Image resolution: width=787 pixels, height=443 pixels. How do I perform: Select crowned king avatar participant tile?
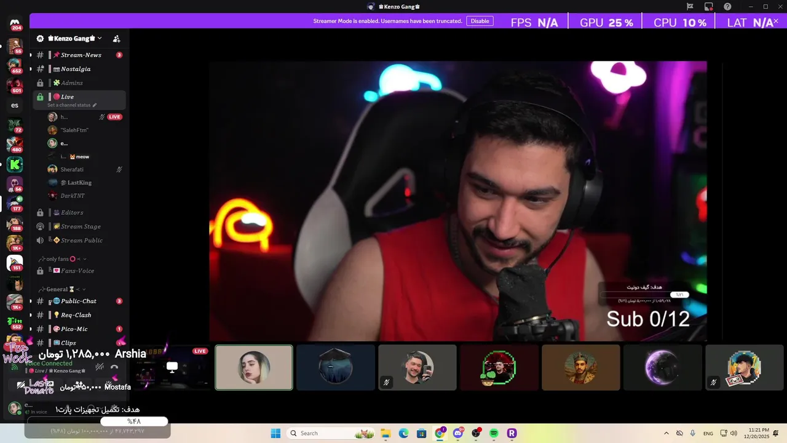[x=581, y=367]
